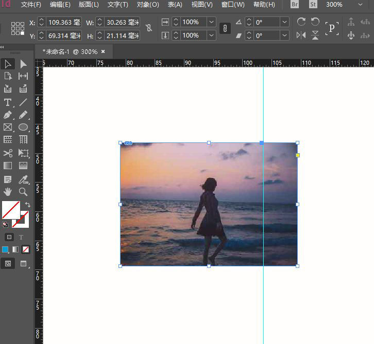Viewport: 374px width, 344px height.
Task: Activate the Zoom magnifier tool
Action: [23, 191]
